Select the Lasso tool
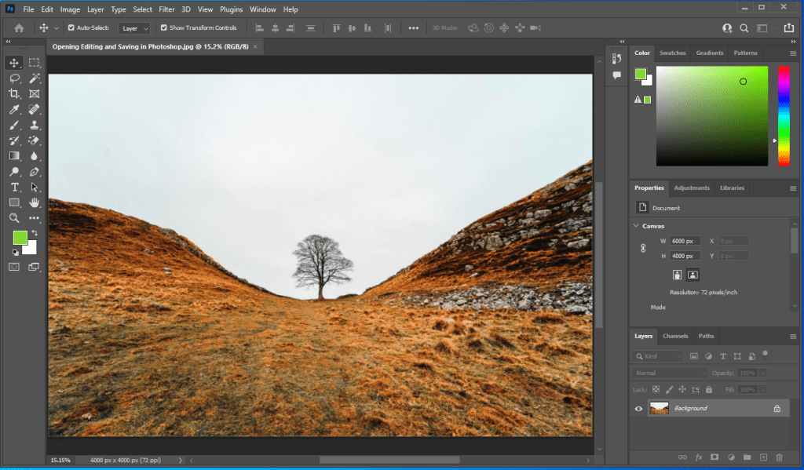This screenshot has width=804, height=470. pos(14,78)
